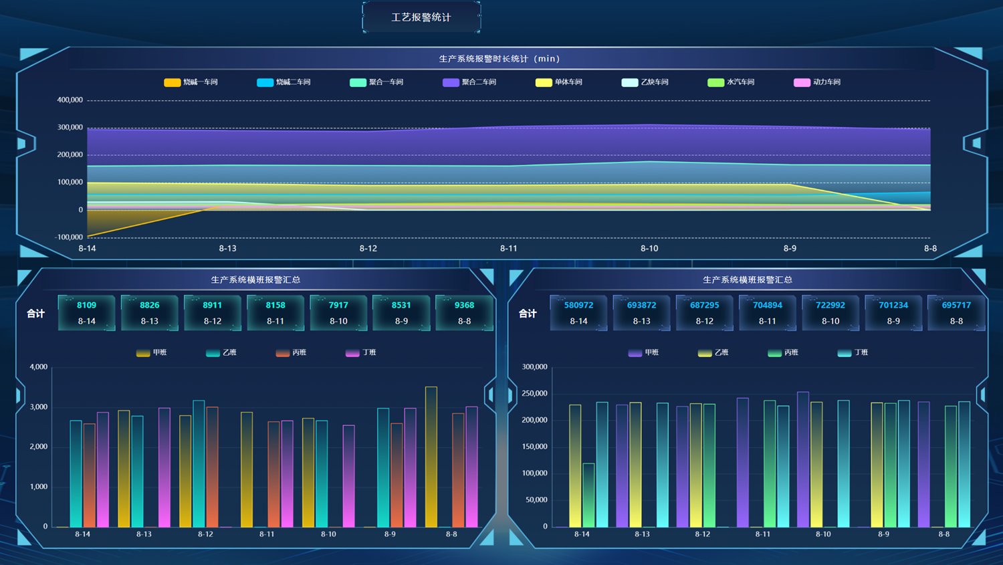
Task: Open the 7917 total card for 8-10
Action: [338, 313]
